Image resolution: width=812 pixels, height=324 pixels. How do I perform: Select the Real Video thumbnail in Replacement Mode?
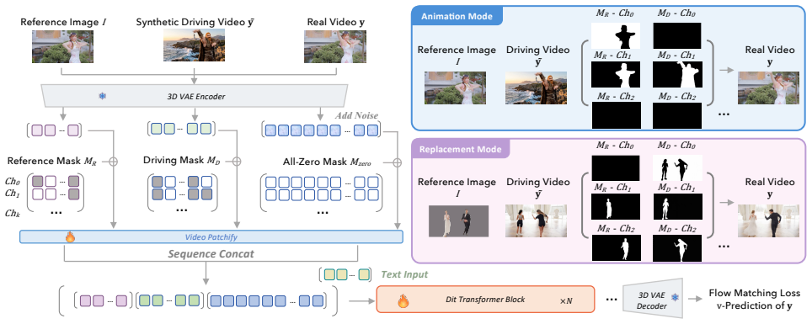[769, 220]
